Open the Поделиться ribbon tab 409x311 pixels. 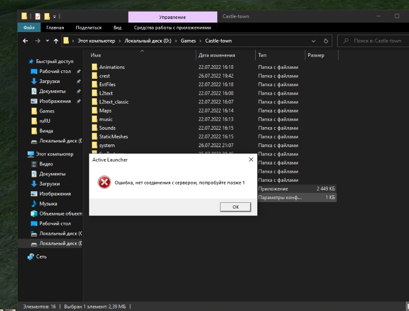[x=88, y=27]
